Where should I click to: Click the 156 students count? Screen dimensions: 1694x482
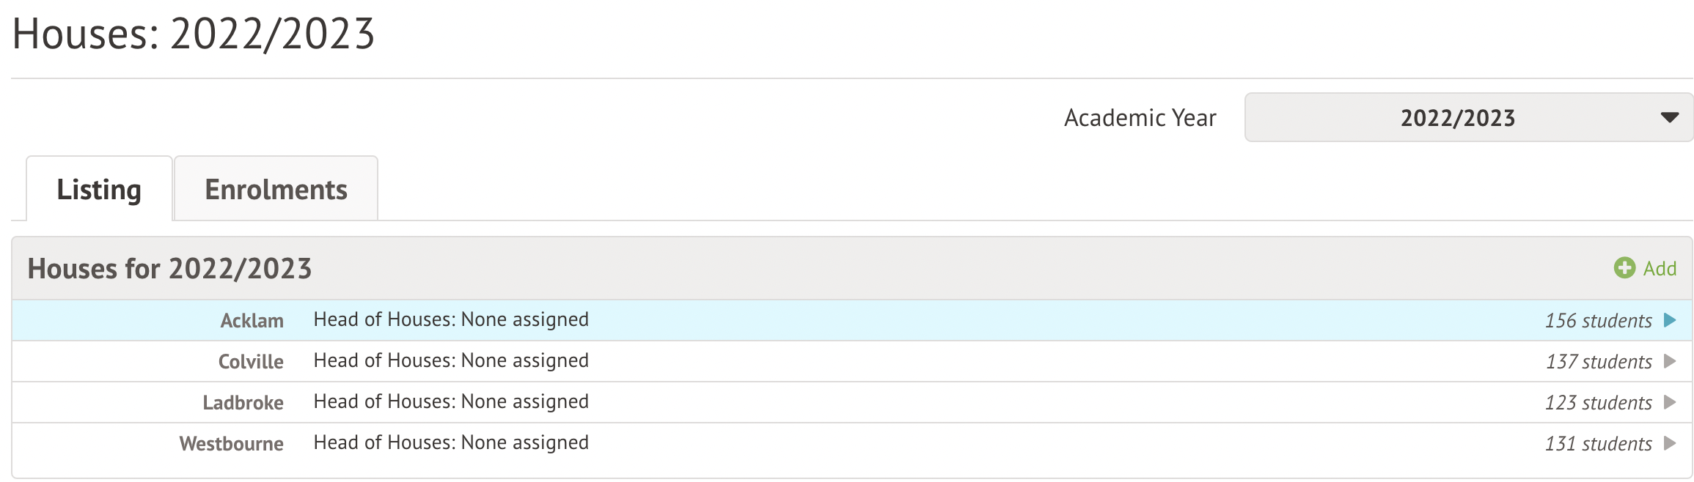click(x=1598, y=321)
